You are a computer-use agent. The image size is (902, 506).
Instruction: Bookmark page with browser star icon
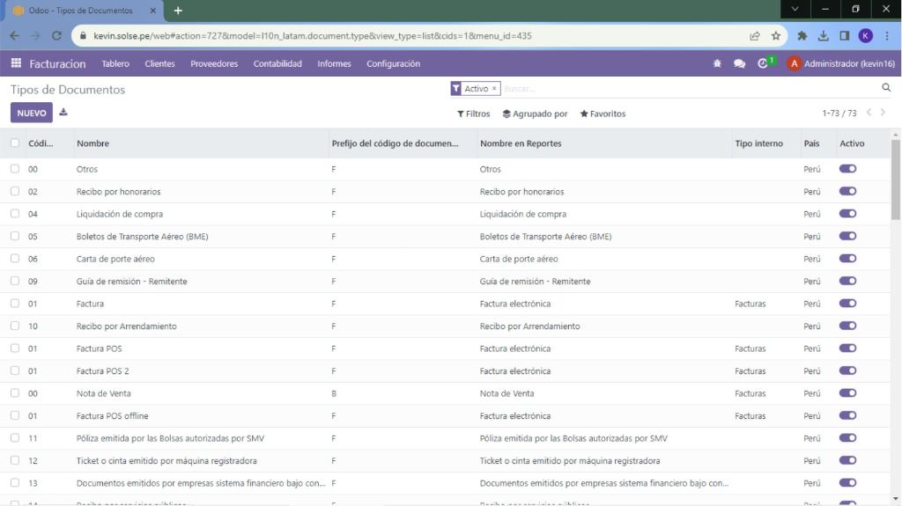point(776,36)
